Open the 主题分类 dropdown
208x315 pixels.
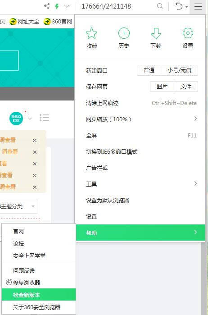point(18,206)
